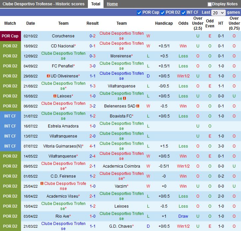
Task: Open the Home tab link
Action: click(112, 4)
